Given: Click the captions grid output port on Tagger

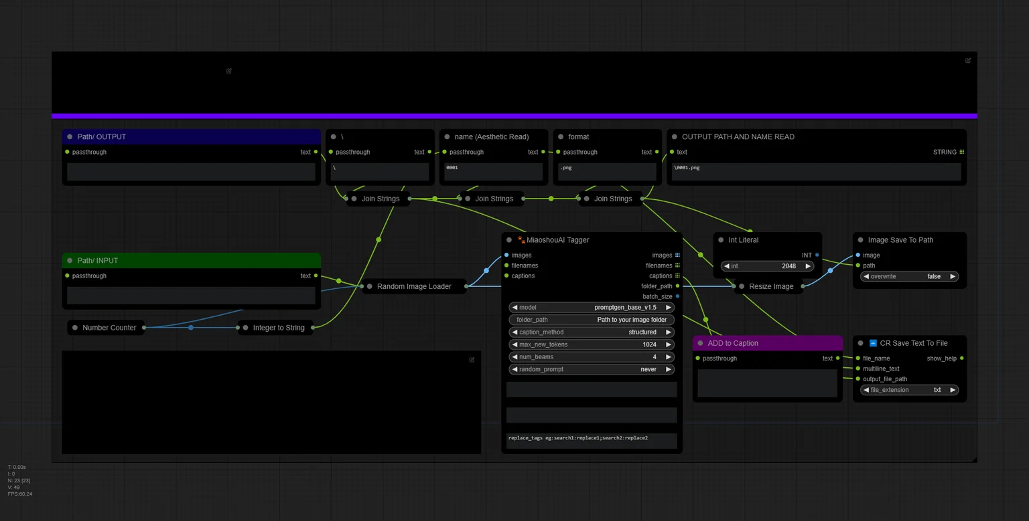Looking at the screenshot, I should 677,276.
